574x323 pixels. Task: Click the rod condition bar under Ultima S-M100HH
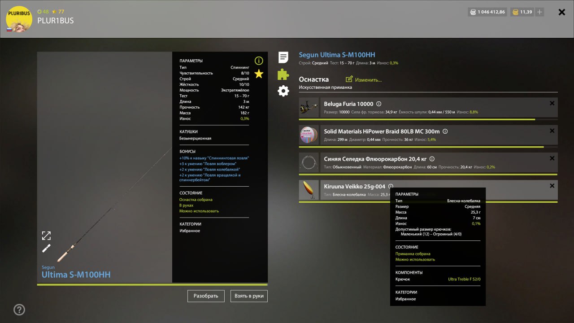click(152, 284)
